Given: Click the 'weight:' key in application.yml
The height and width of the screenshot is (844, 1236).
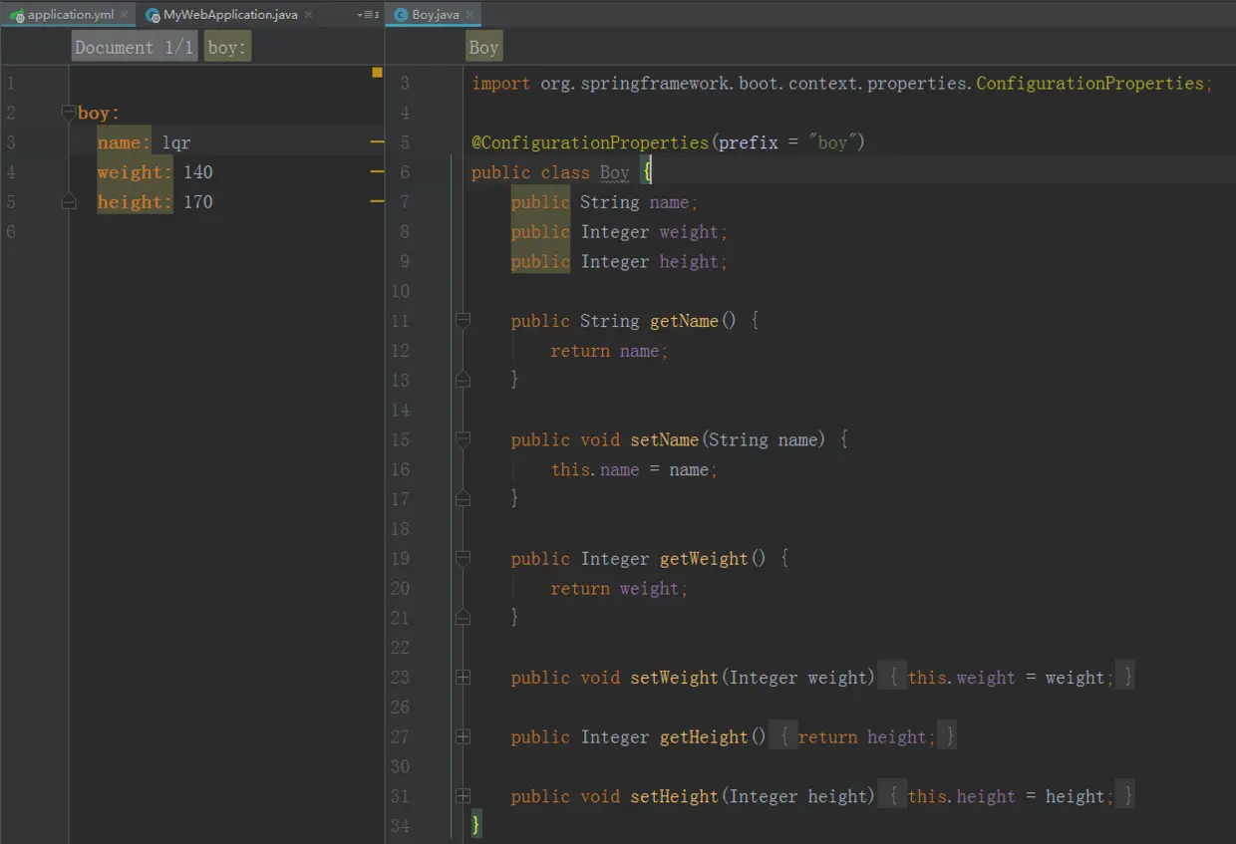Looking at the screenshot, I should (x=135, y=172).
